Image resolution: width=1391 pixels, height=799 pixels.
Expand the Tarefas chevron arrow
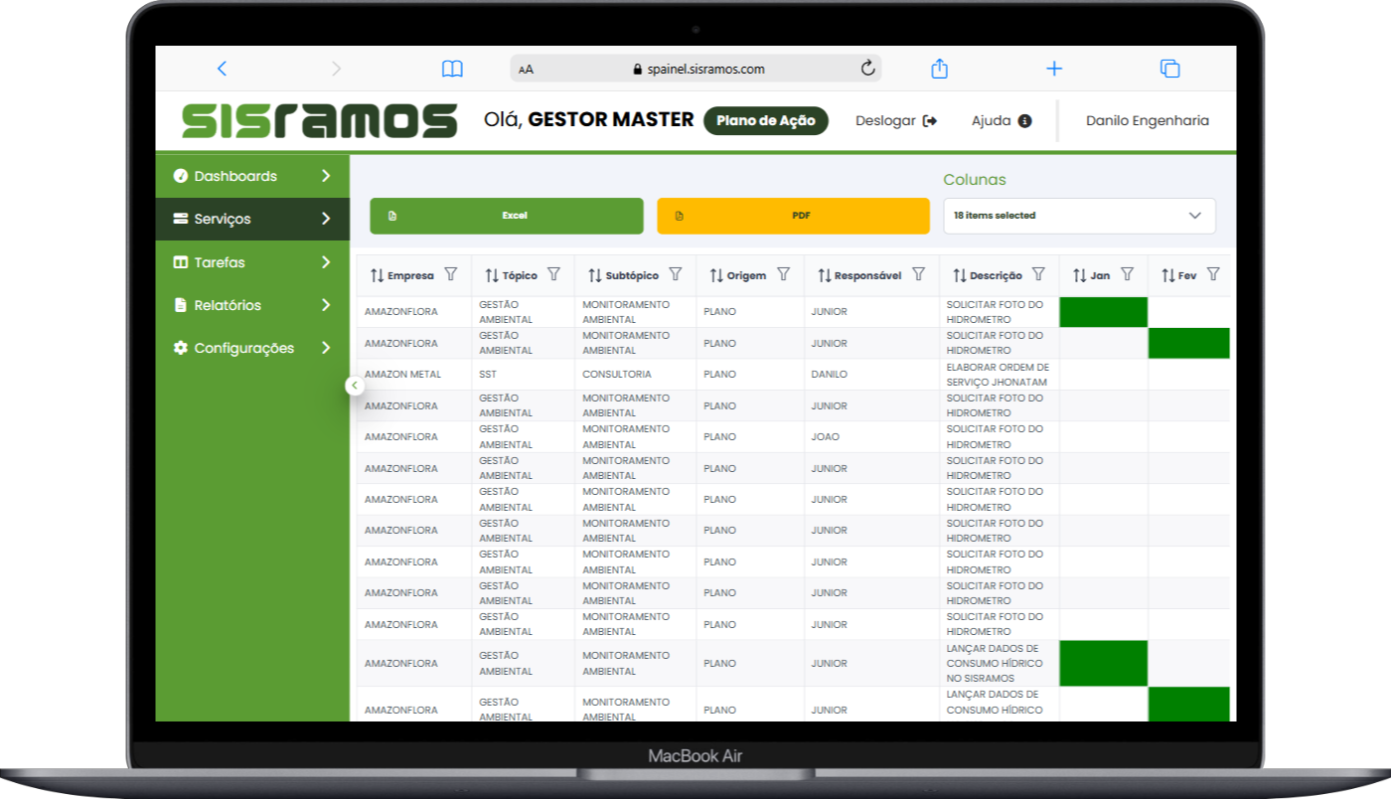(326, 262)
